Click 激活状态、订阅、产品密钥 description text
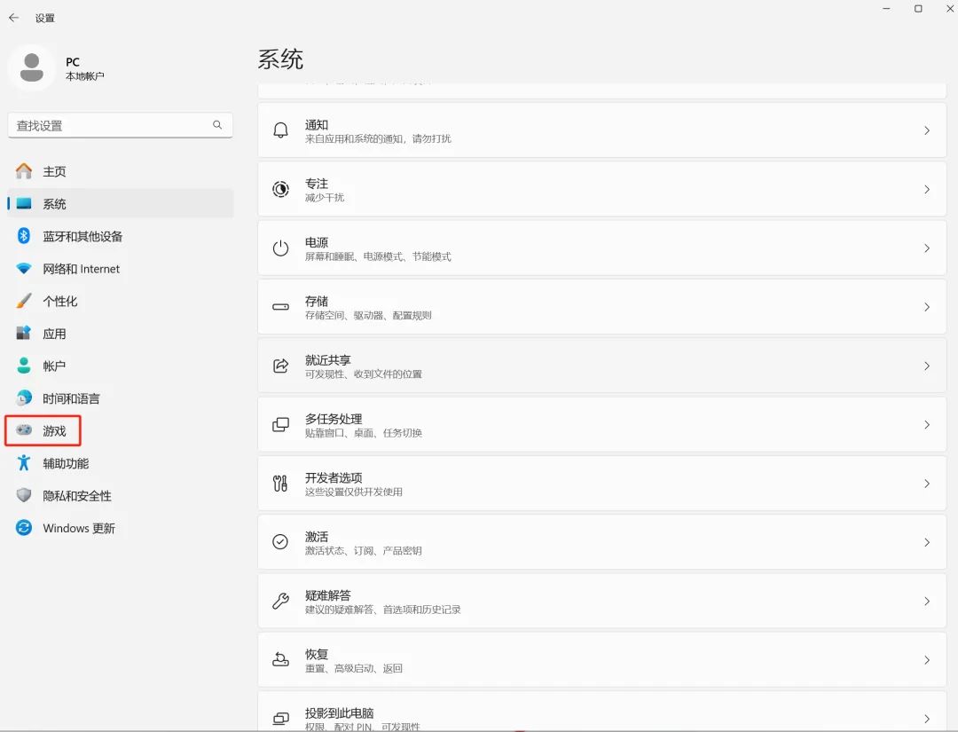The width and height of the screenshot is (958, 732). [363, 550]
